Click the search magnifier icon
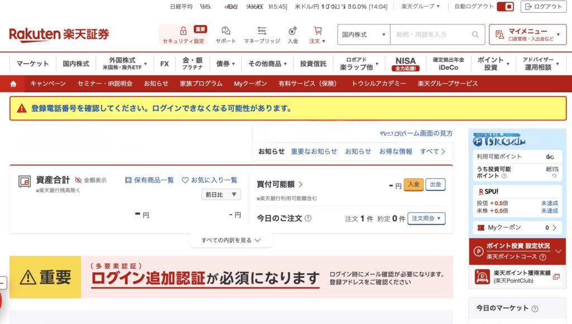Image resolution: width=572 pixels, height=324 pixels. click(475, 35)
